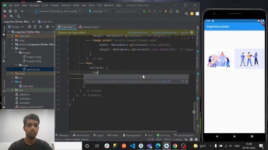This screenshot has width=268, height=150.
Task: Collapse the organize_flutter_files root folder
Action: click(9, 32)
